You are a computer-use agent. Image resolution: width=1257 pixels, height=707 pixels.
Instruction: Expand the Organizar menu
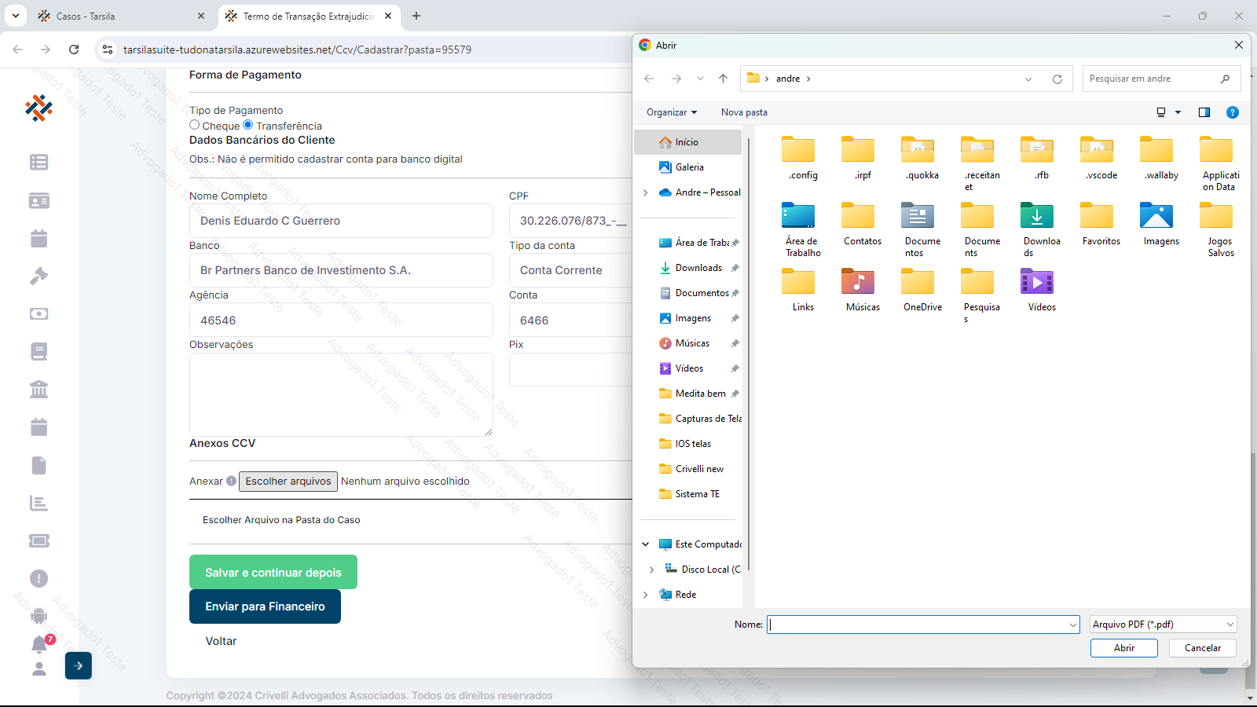click(671, 112)
